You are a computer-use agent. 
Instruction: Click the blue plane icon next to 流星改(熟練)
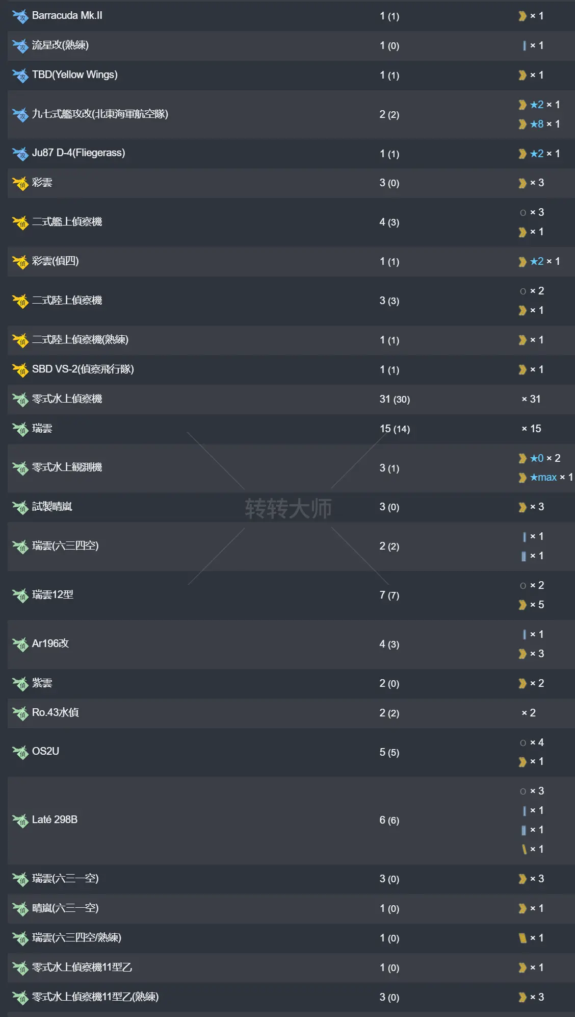20,46
